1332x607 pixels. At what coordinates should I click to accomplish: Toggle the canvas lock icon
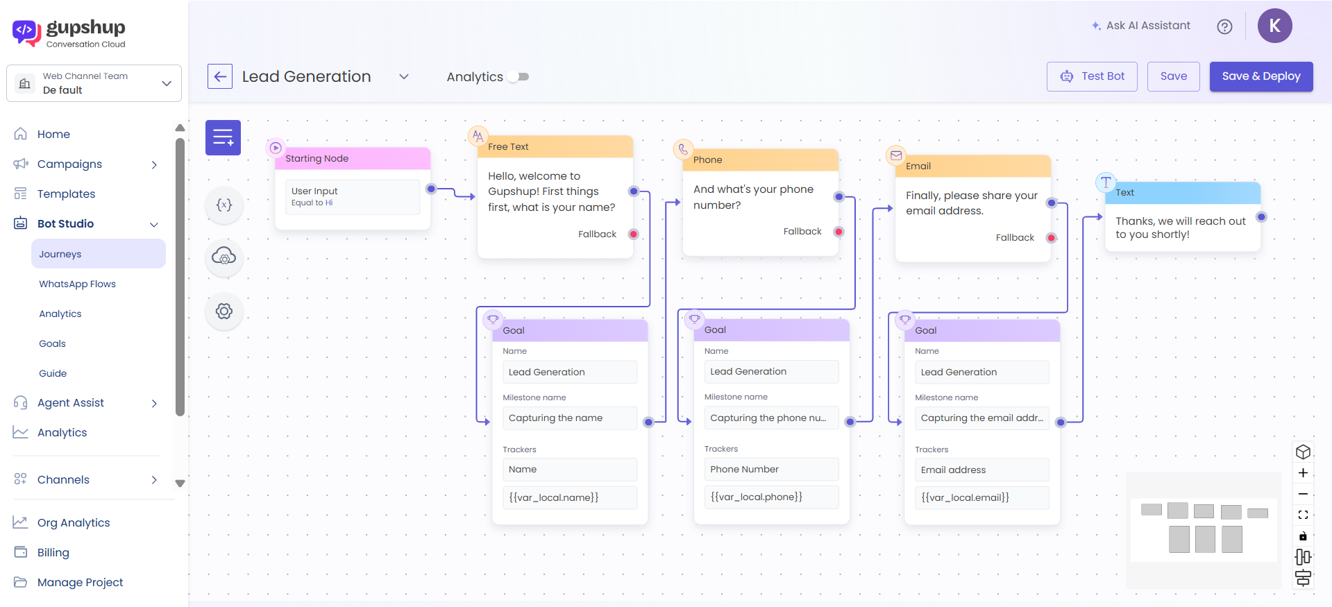[1303, 536]
